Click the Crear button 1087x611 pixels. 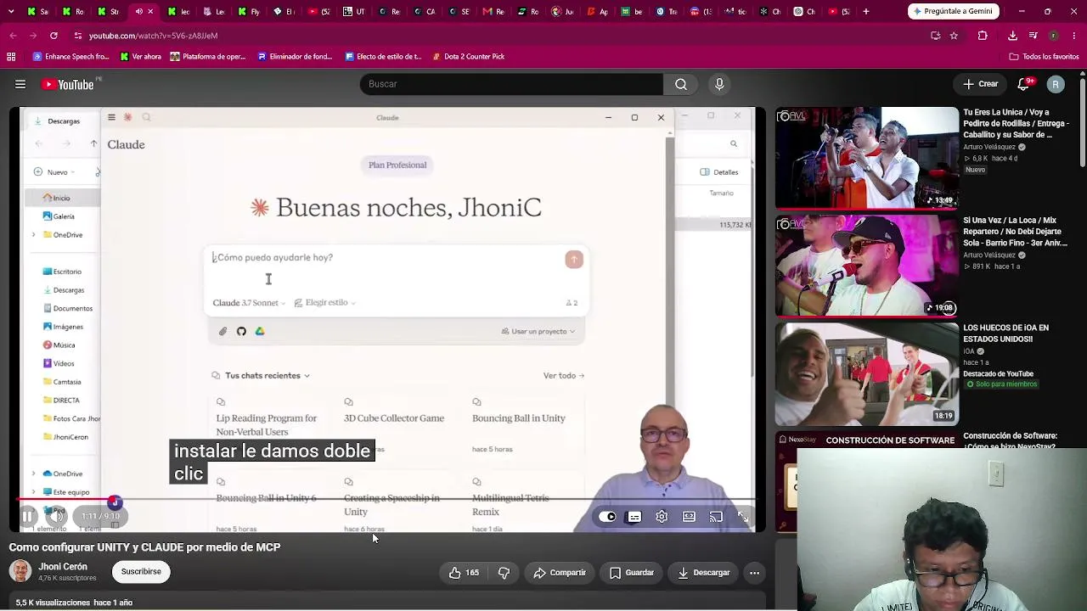click(981, 84)
